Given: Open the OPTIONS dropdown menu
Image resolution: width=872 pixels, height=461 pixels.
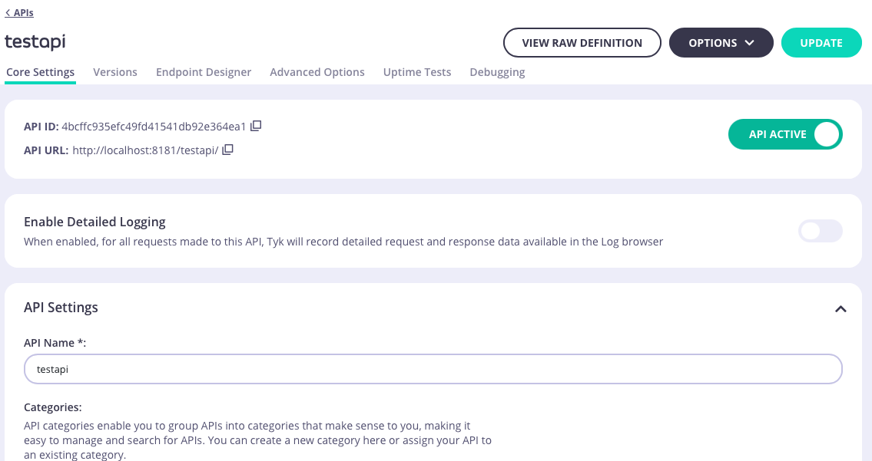Looking at the screenshot, I should tap(721, 43).
